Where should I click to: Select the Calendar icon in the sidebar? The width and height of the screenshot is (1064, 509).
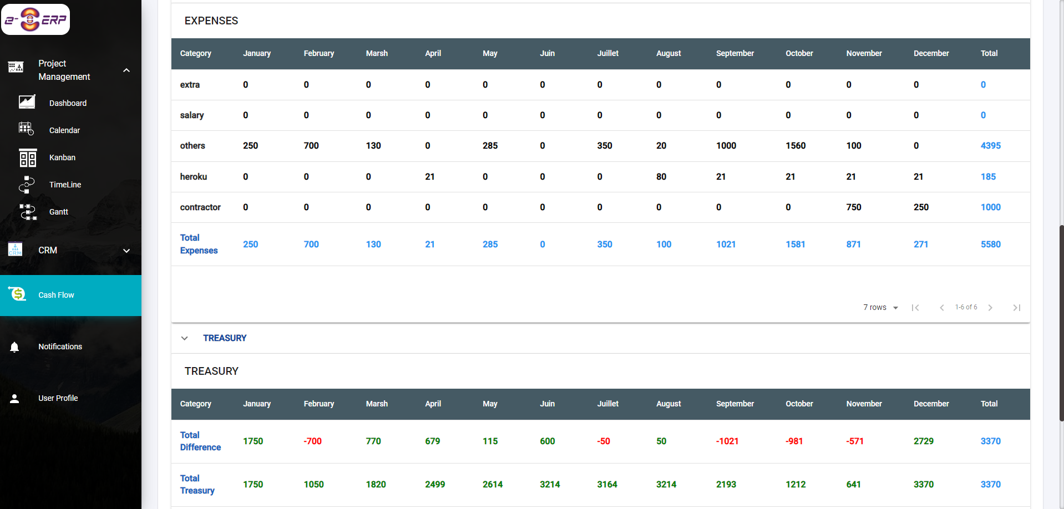coord(27,130)
